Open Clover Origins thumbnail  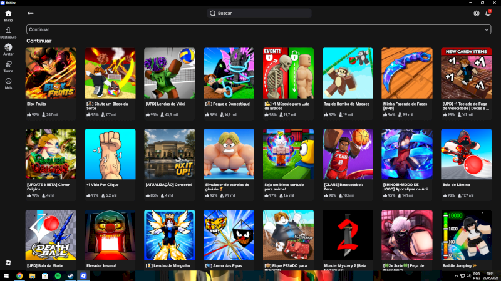click(x=51, y=154)
